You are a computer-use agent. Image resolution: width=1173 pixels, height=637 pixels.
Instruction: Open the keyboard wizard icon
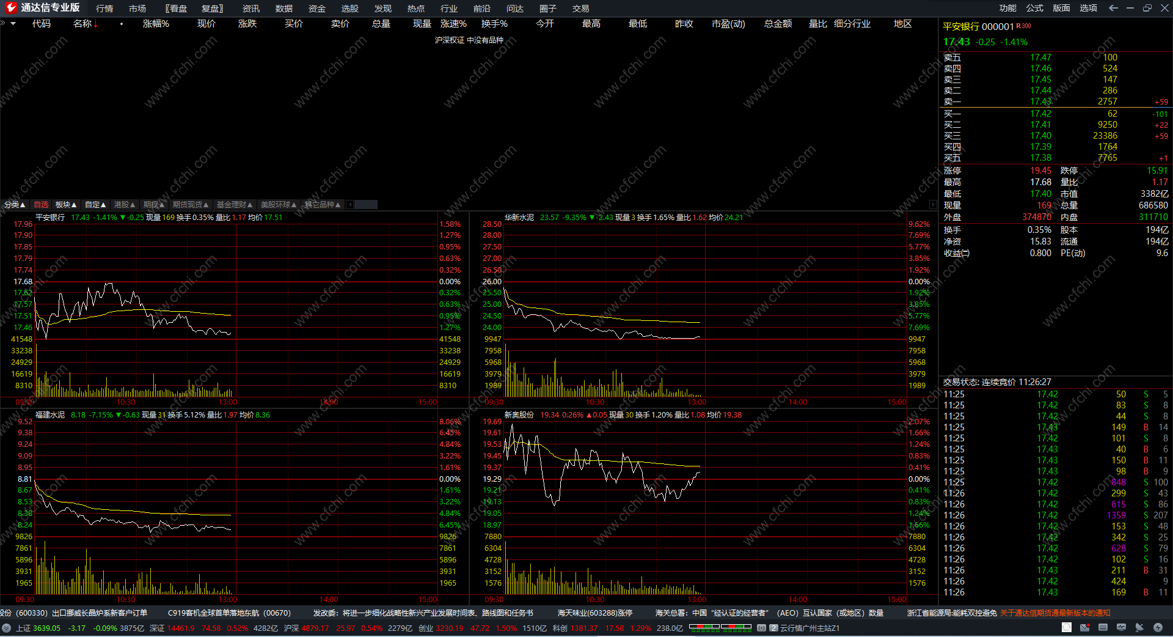(1103, 627)
